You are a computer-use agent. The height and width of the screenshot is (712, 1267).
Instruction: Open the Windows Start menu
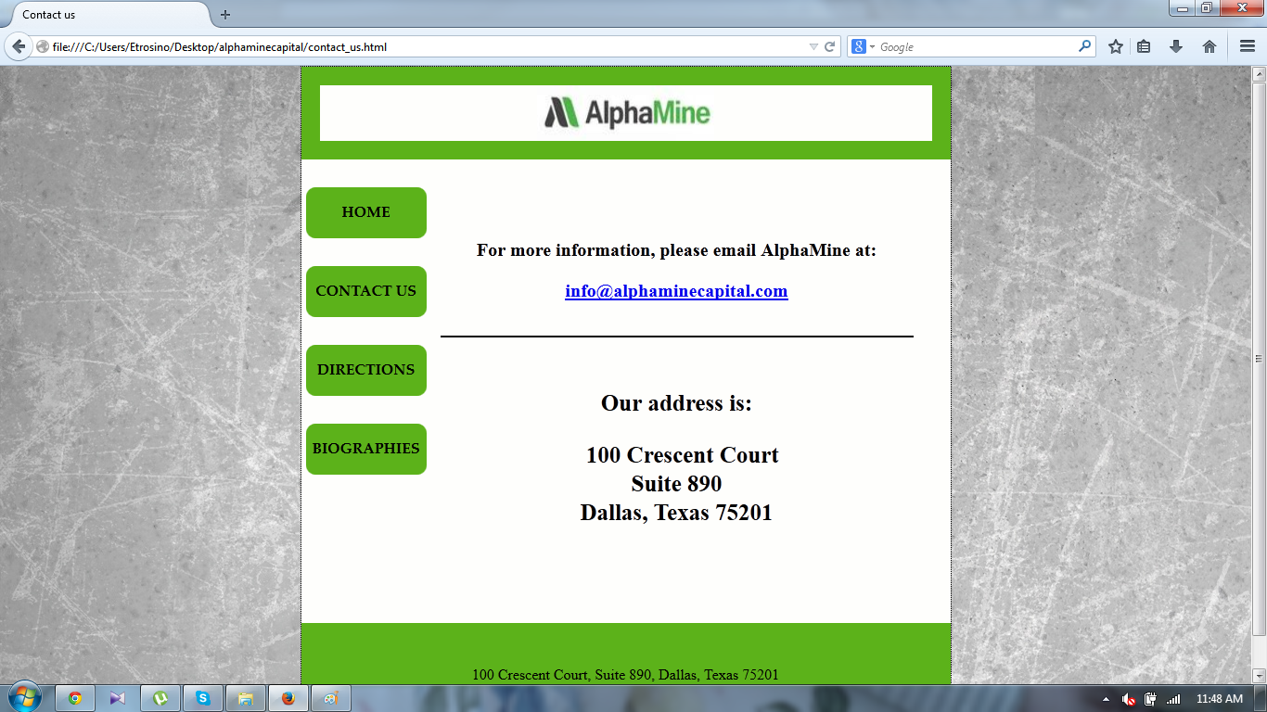point(24,697)
